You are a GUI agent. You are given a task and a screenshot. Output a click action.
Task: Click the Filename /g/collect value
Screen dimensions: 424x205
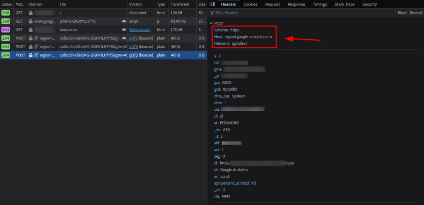[239, 43]
